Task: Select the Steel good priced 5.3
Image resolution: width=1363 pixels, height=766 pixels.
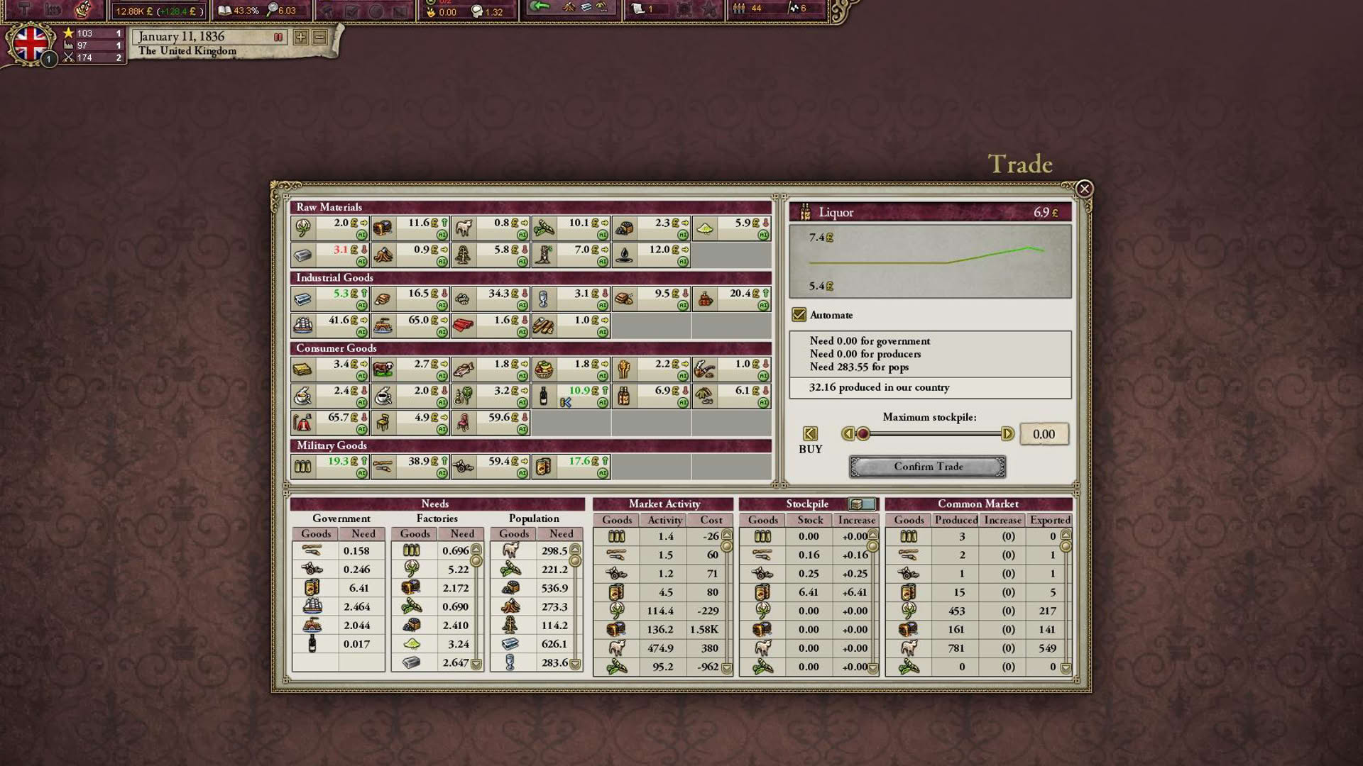Action: click(330, 299)
